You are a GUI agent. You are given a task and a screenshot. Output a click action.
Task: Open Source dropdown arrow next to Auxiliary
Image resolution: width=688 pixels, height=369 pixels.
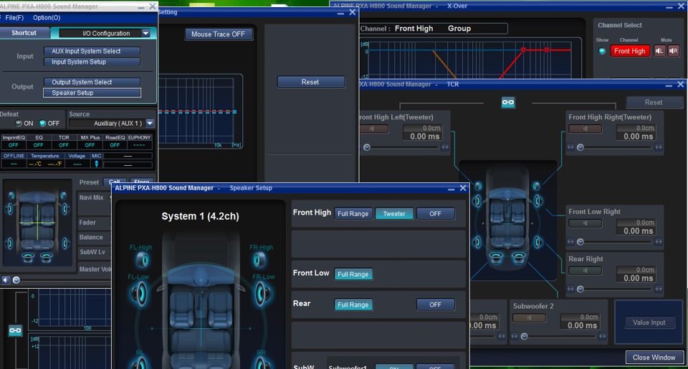point(150,124)
